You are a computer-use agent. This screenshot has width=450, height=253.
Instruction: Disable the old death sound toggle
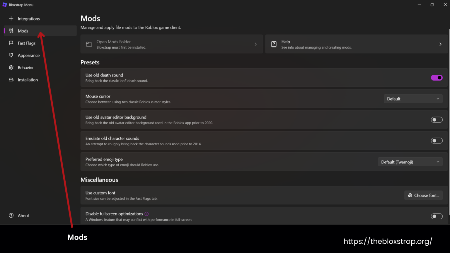click(437, 78)
